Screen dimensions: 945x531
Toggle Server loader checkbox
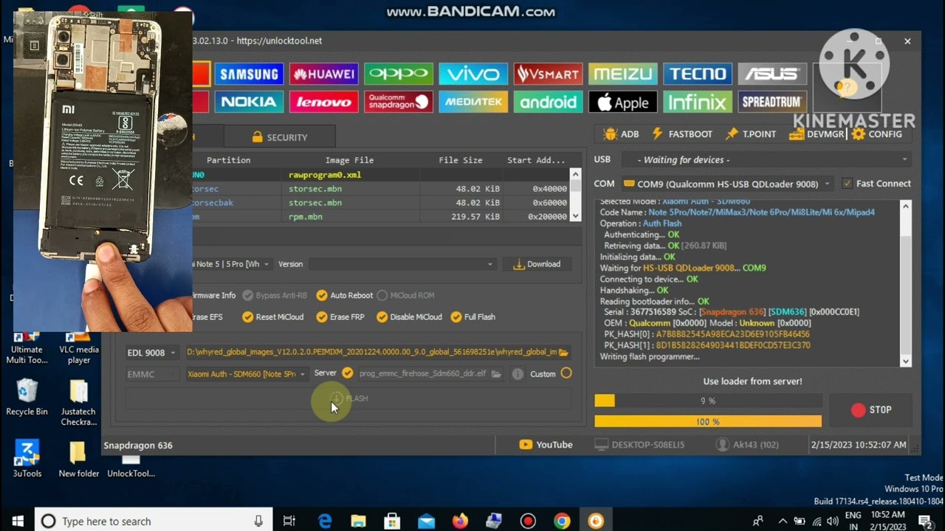[x=348, y=374]
